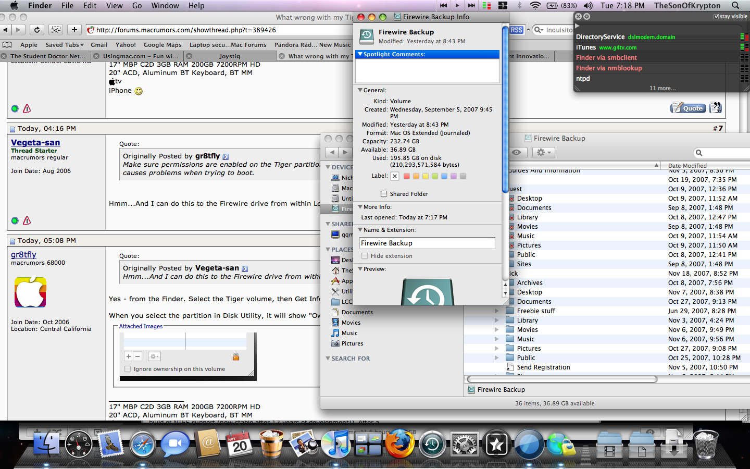The image size is (750, 469).
Task: Open the Trash in the Dock
Action: pos(706,444)
